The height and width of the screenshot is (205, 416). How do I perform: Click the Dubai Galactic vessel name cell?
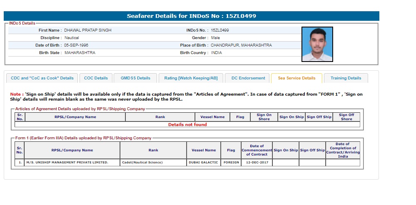[204, 163]
